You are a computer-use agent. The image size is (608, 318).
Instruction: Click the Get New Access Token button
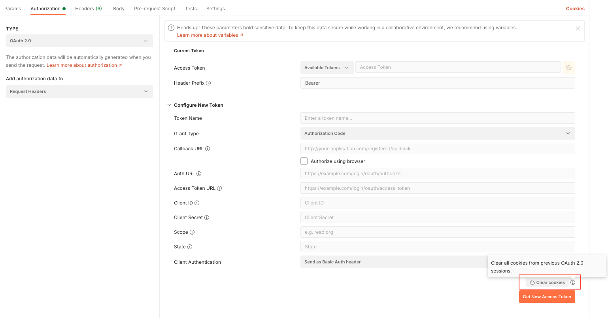[547, 296]
